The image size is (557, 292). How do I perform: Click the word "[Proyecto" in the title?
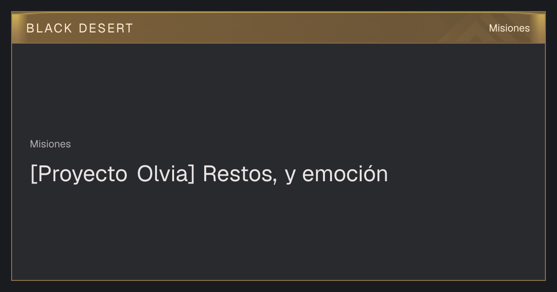(x=78, y=174)
